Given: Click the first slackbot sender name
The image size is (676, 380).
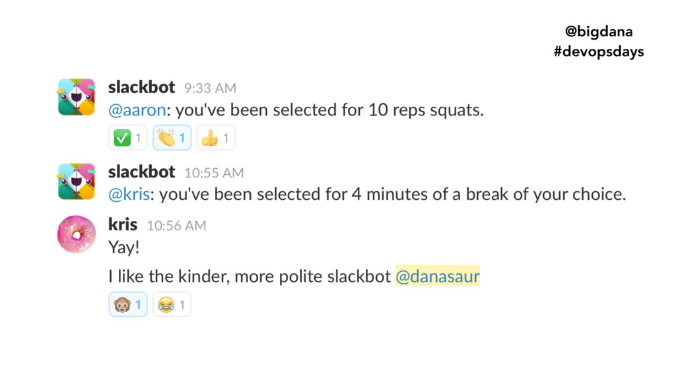Looking at the screenshot, I should click(x=141, y=88).
